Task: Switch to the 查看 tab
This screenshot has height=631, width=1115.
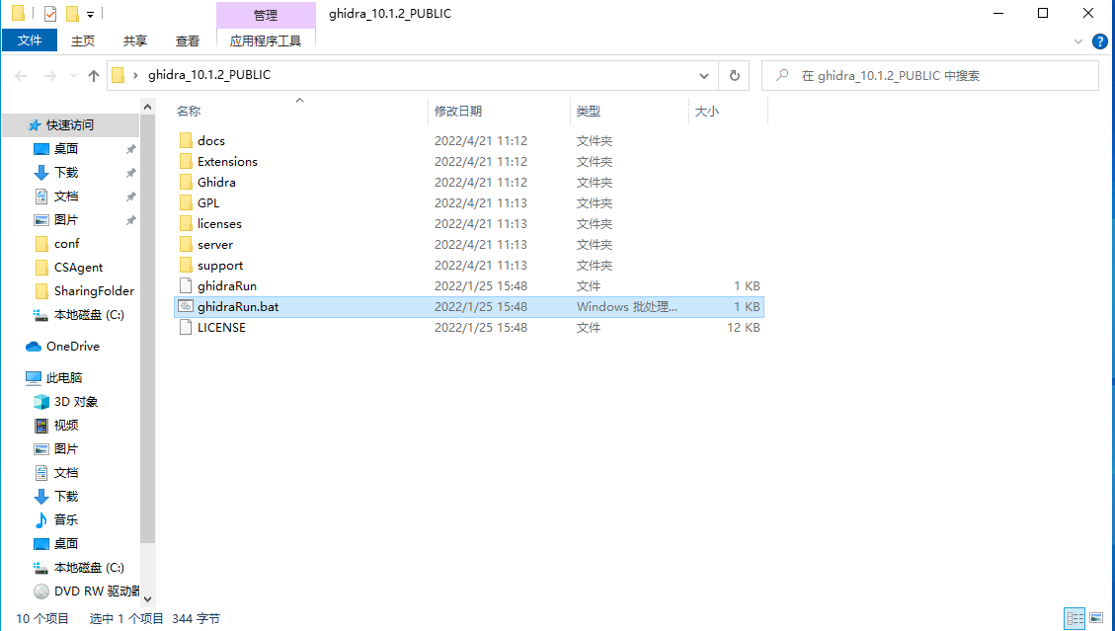Action: tap(188, 41)
